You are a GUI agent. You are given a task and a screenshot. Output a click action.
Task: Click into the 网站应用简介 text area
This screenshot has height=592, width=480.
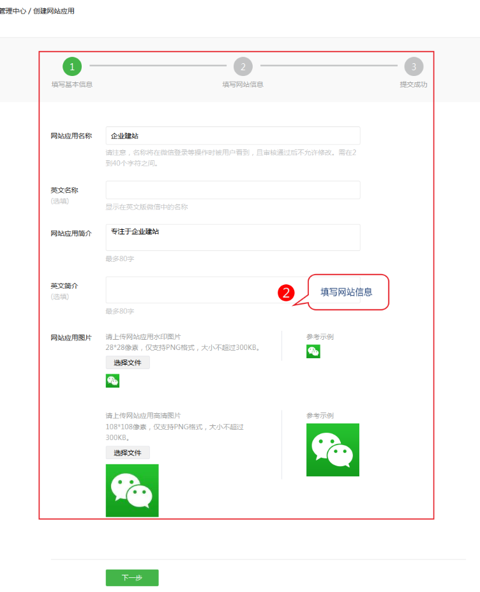[232, 238]
